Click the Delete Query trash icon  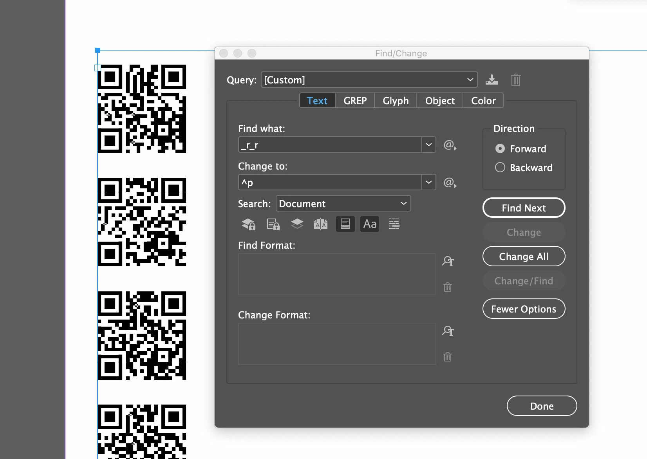(x=515, y=80)
